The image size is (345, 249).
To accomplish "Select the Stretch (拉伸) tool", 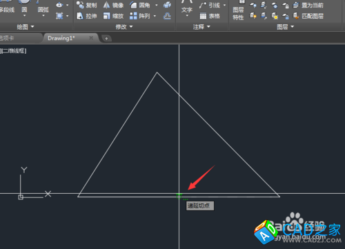I will click(x=86, y=16).
